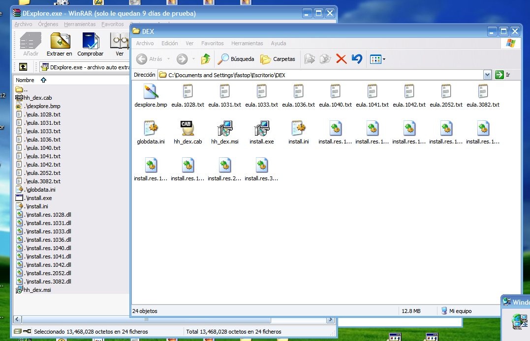Click WinRAR's Extraer en toolbar icon
Image resolution: width=530 pixels, height=341 pixels.
tap(60, 41)
